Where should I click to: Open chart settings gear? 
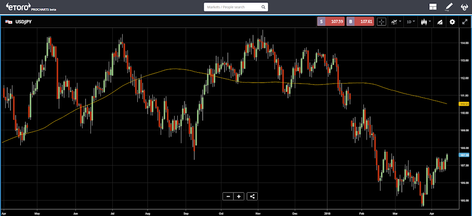(452, 22)
